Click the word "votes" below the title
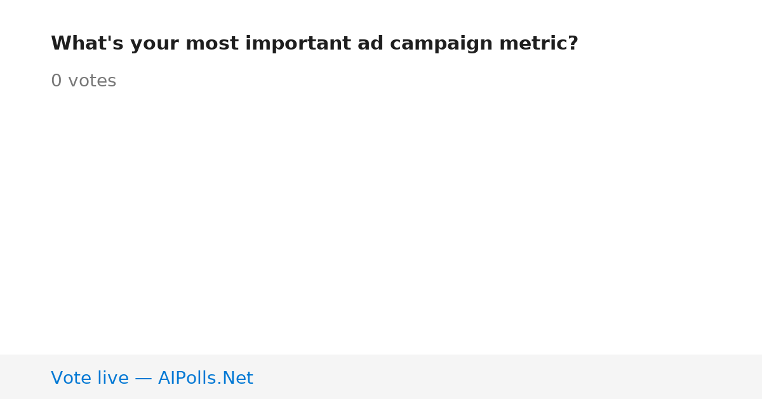 tap(92, 81)
